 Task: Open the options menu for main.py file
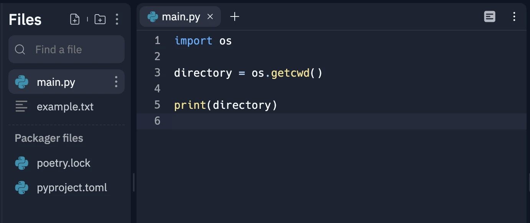pos(115,82)
